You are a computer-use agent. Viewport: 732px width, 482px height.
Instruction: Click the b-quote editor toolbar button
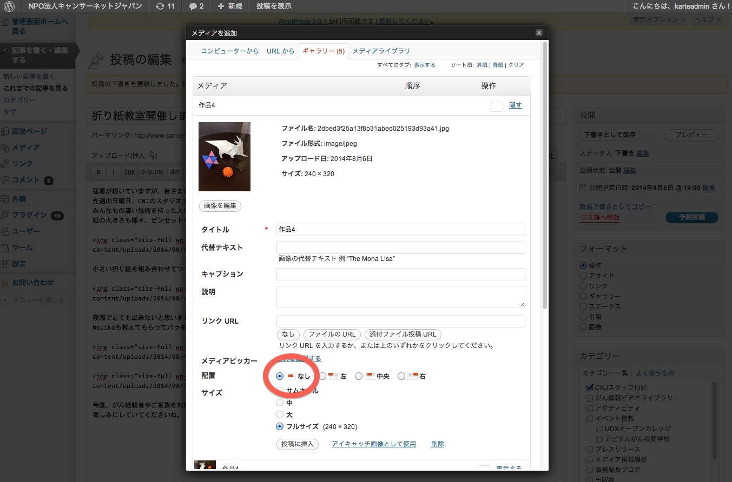click(152, 172)
